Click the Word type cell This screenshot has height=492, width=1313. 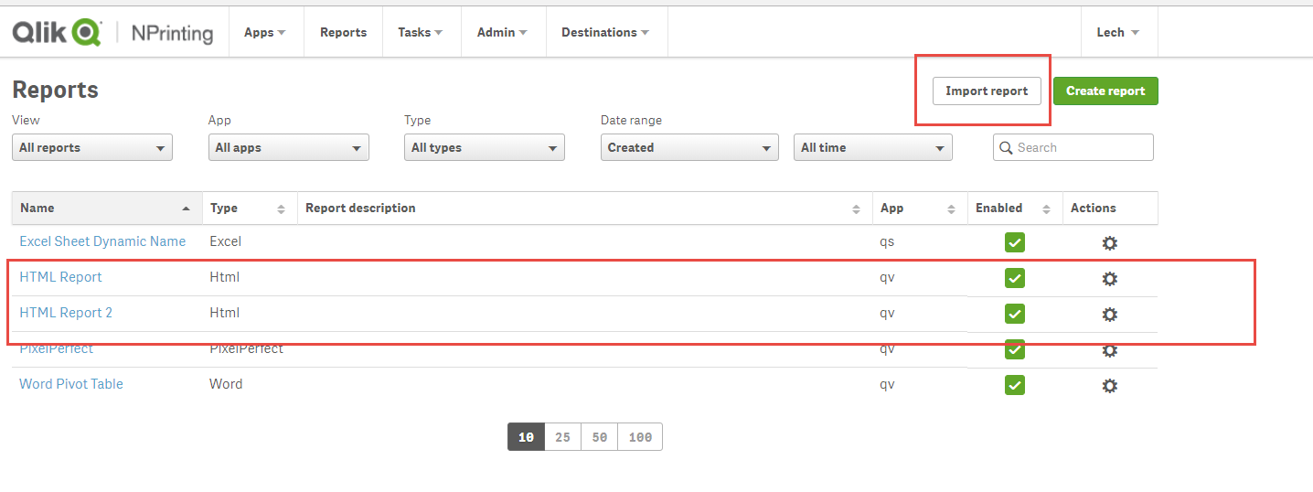coord(226,384)
